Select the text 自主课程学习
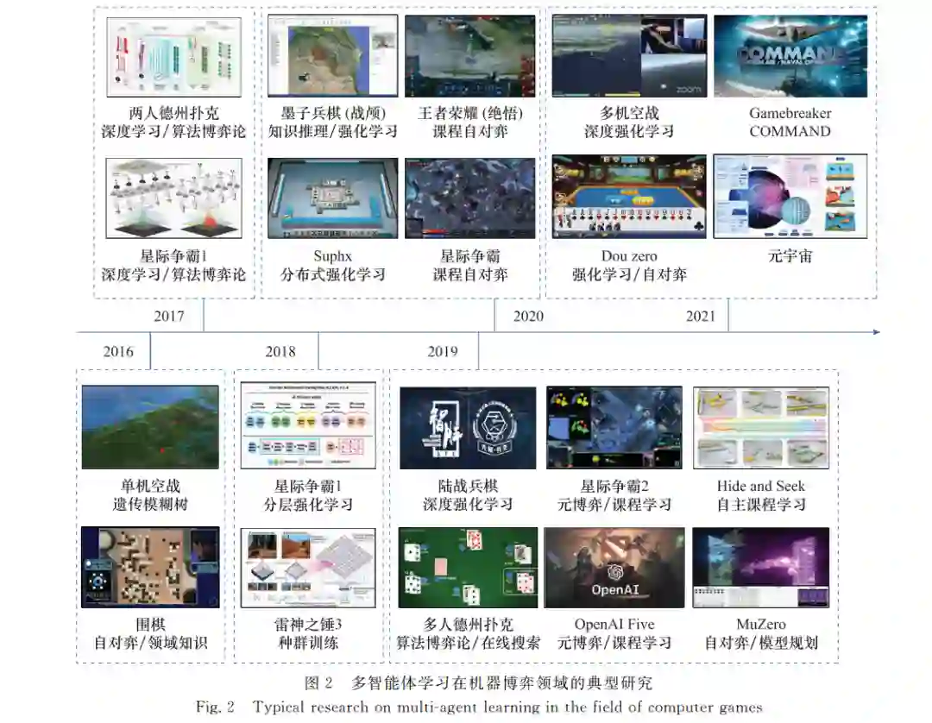This screenshot has width=932, height=723. 761,505
